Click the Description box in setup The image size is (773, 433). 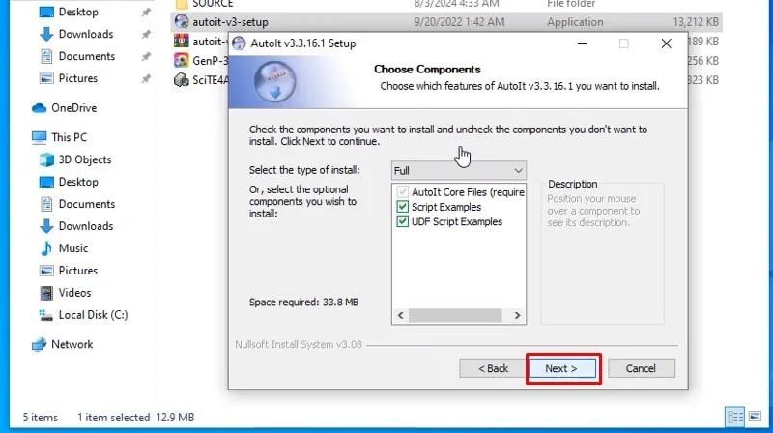tap(602, 254)
